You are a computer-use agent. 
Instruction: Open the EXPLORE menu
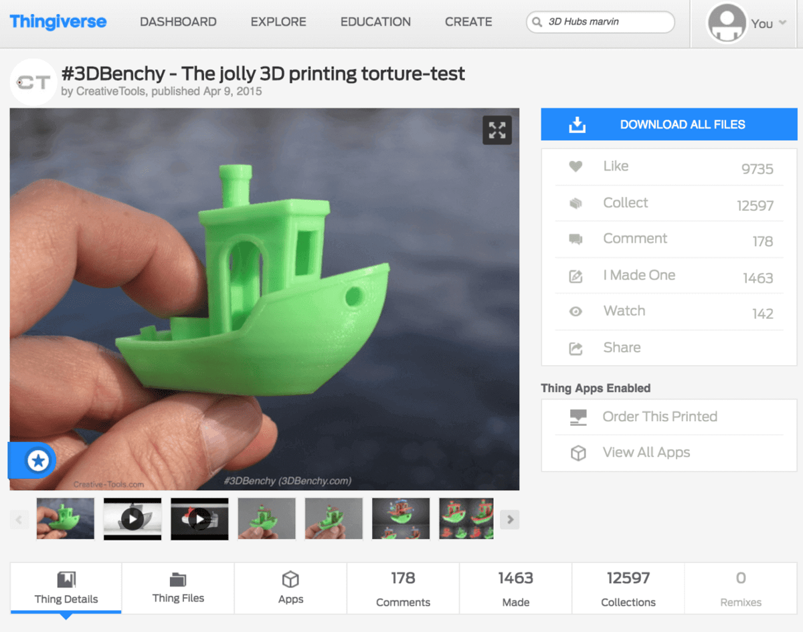pos(278,22)
